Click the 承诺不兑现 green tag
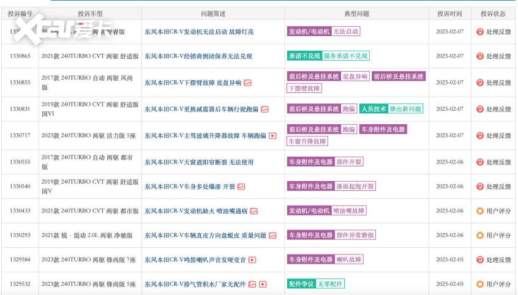Image resolution: width=518 pixels, height=295 pixels. (304, 56)
